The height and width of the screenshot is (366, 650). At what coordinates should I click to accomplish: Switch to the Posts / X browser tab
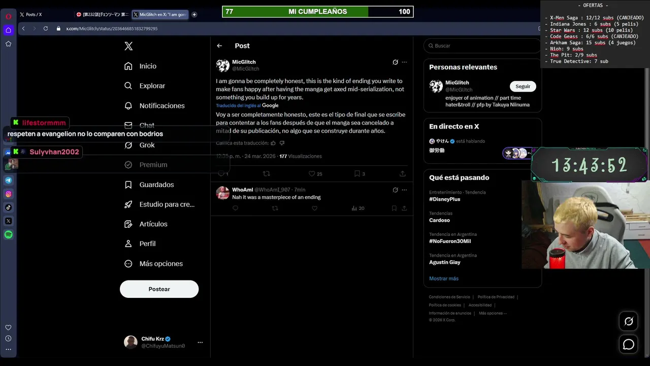[45, 15]
